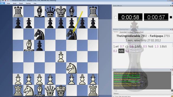The image size is (173, 97).
Task: Select the white bishop on c1
Action: [x=39, y=91]
